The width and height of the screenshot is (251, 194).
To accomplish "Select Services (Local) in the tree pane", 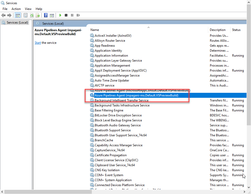I will 17,23.
